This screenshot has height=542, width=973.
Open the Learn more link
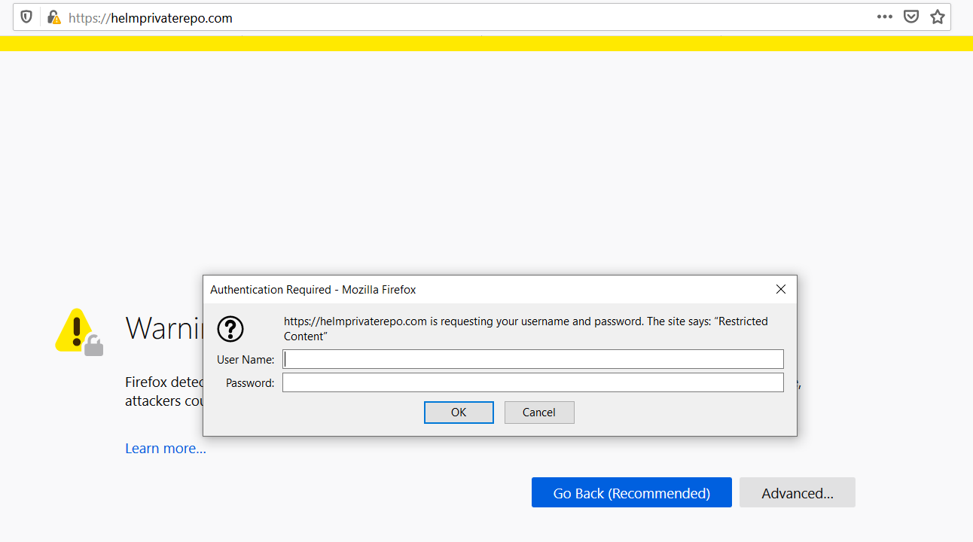tap(165, 448)
